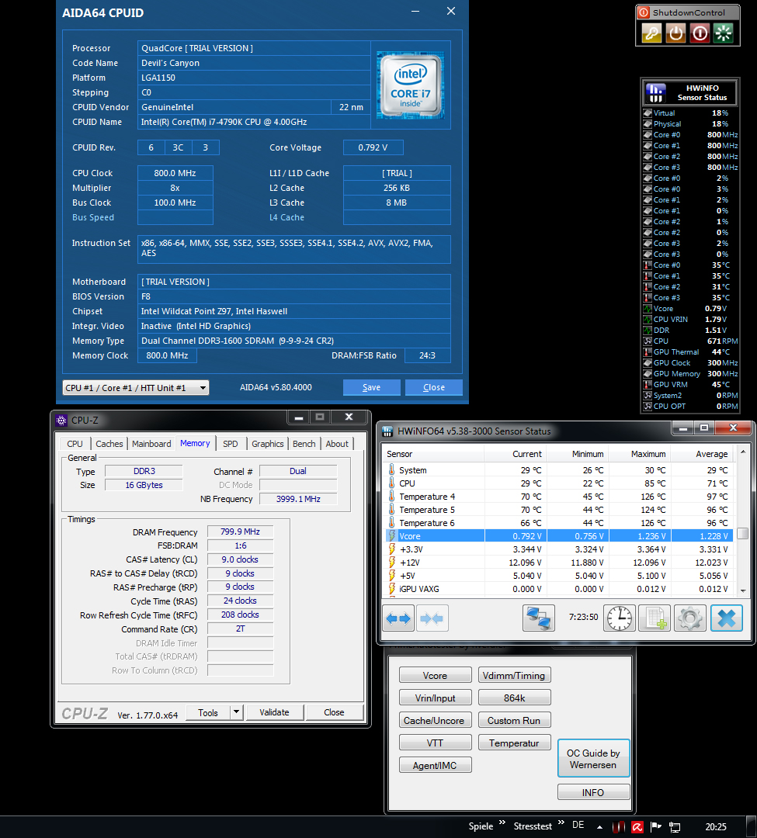Click the Avira tray icon
The width and height of the screenshot is (757, 838).
[637, 827]
